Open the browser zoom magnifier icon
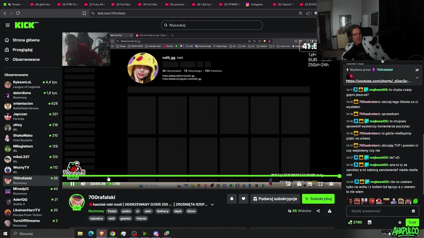This screenshot has height=238, width=424. click(x=300, y=13)
